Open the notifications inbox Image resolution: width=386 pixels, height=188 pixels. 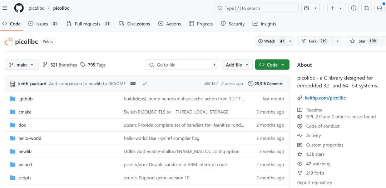tap(380, 8)
